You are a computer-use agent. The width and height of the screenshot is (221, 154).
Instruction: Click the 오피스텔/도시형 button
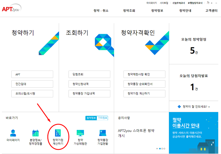click(32, 93)
